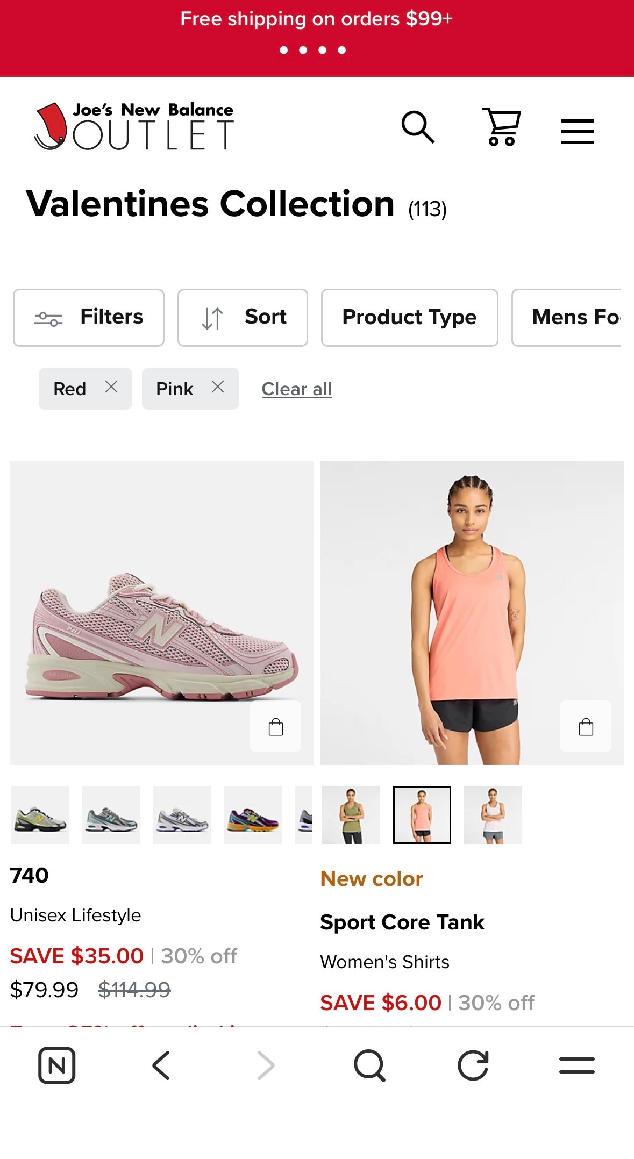Choose the purple and orange 740 colorway
The height and width of the screenshot is (1159, 634).
tap(253, 815)
